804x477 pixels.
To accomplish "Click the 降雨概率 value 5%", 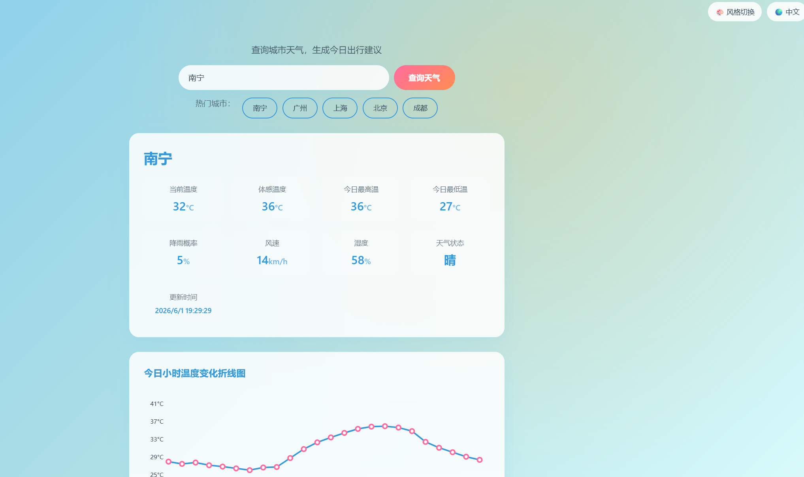I will 183,260.
